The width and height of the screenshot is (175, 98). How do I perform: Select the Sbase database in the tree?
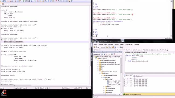[103, 66]
